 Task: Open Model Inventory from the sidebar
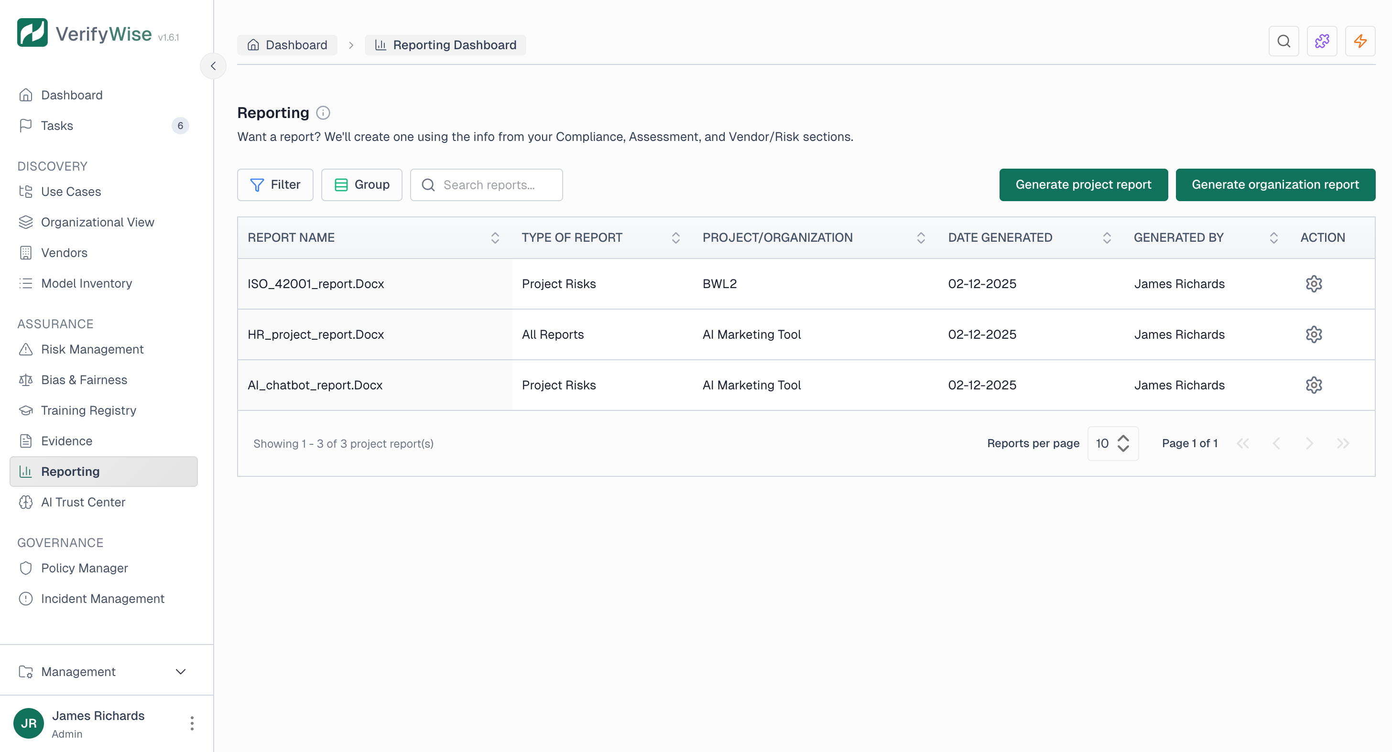87,283
